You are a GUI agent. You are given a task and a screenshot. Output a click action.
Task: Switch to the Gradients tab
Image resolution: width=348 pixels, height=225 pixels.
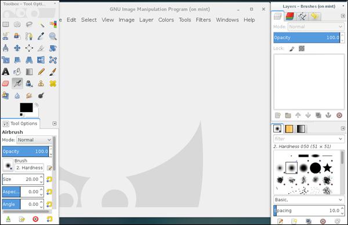pos(301,129)
